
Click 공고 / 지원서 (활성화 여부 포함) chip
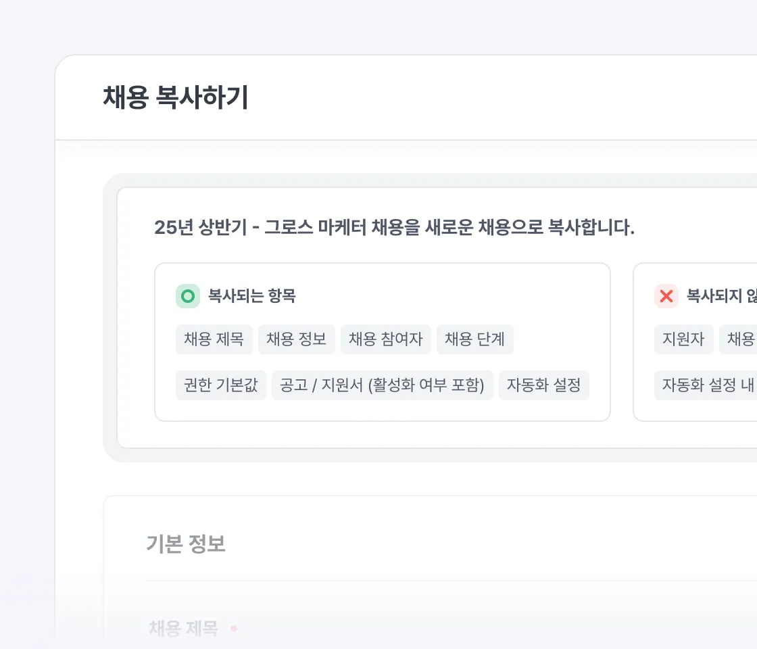[383, 385]
